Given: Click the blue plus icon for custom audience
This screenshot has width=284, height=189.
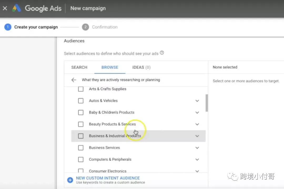Looking at the screenshot, I should (70, 180).
